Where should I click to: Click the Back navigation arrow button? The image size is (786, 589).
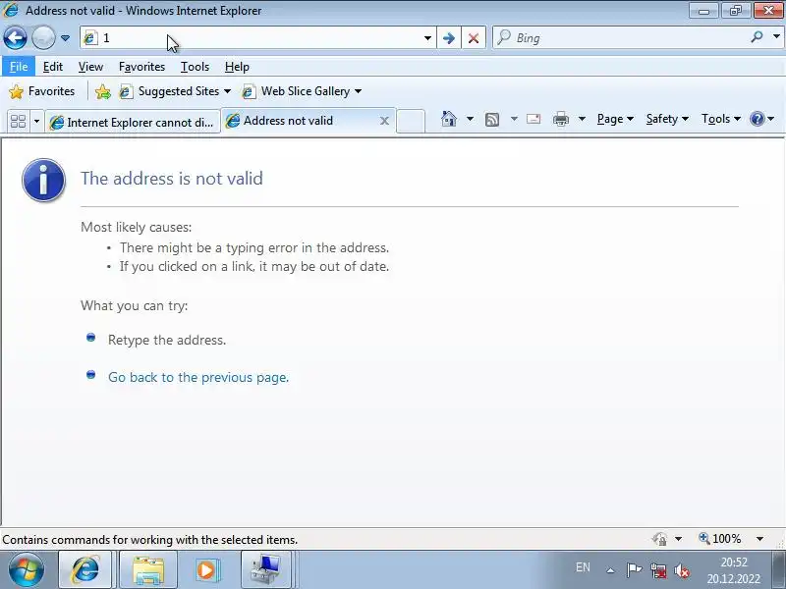pyautogui.click(x=15, y=37)
